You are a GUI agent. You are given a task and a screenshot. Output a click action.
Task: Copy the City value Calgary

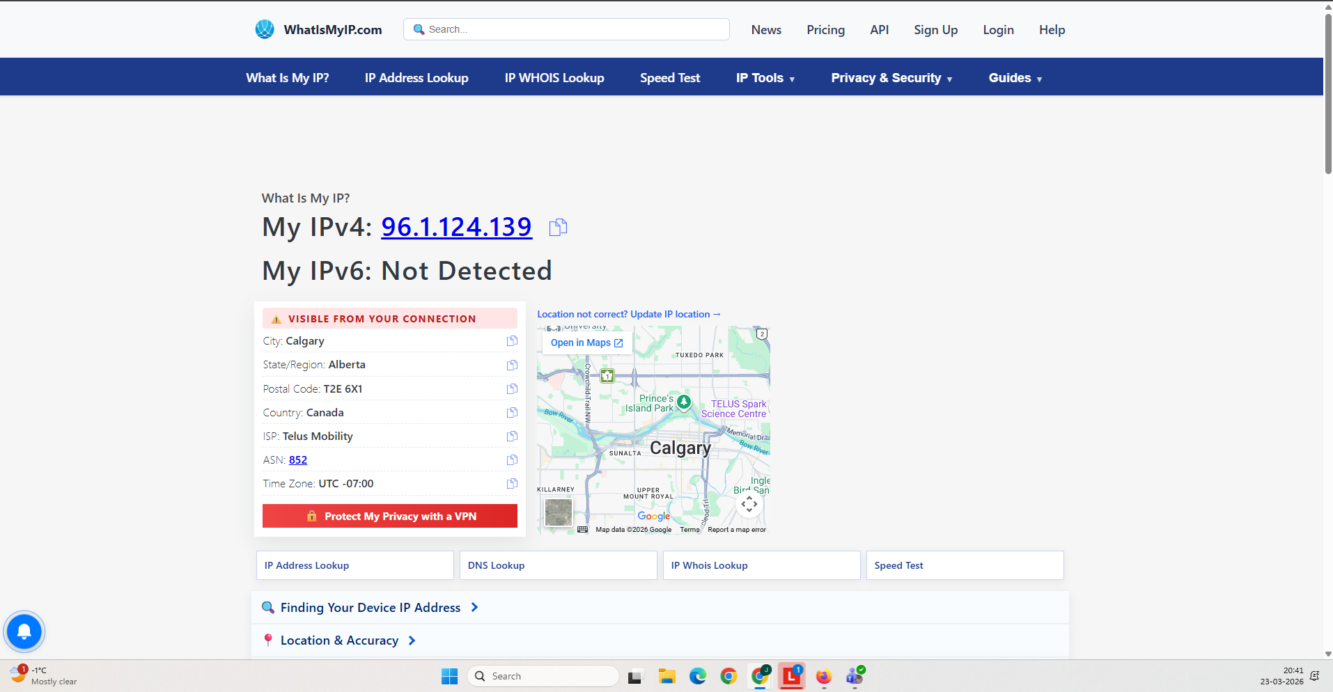point(512,341)
